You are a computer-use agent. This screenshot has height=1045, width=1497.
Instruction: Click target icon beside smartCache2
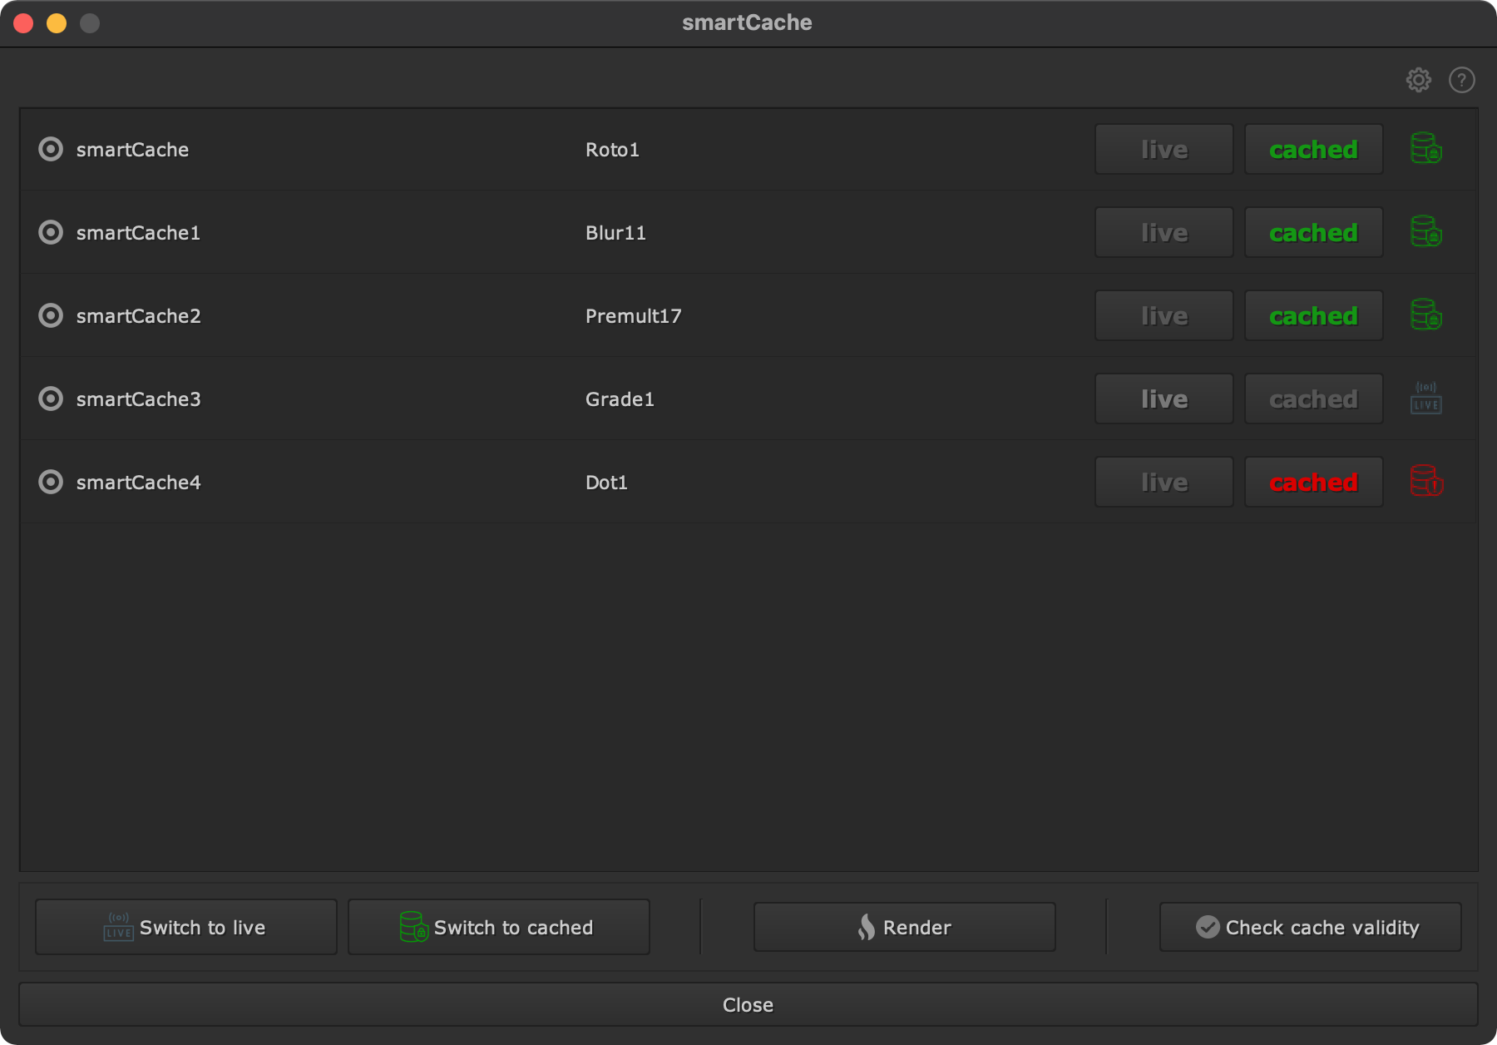click(x=51, y=315)
